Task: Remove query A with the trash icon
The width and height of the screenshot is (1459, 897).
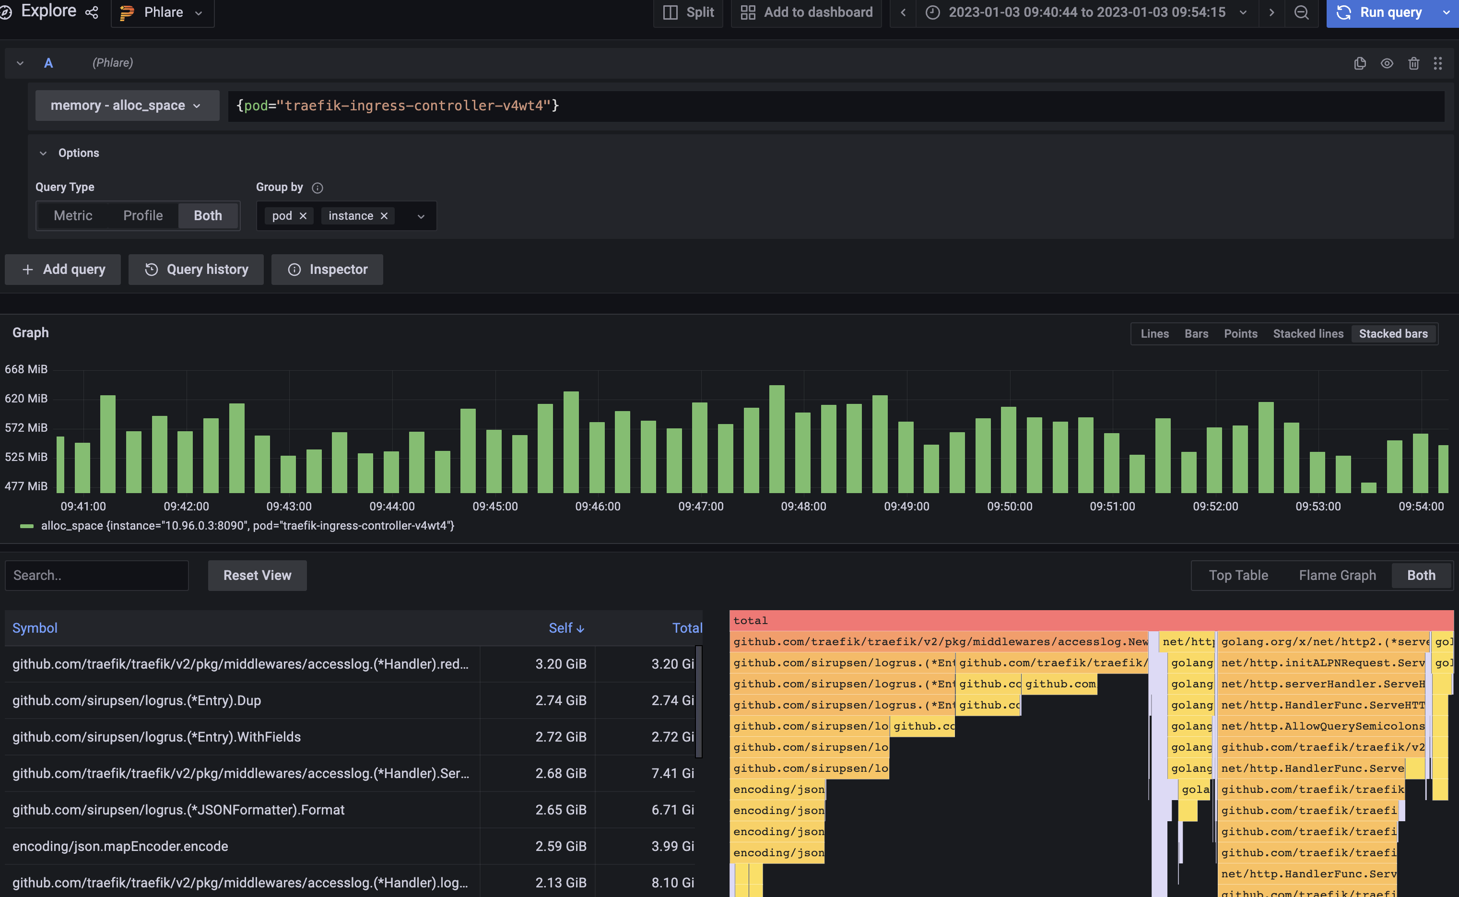Action: coord(1413,63)
